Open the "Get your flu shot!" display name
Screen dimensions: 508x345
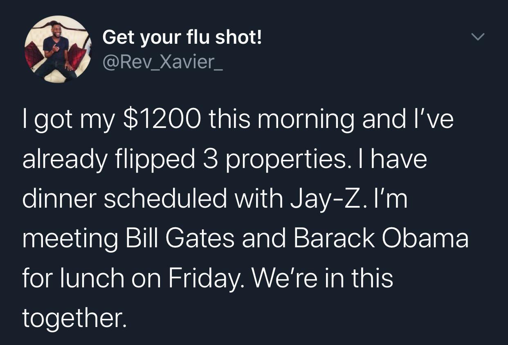coord(182,38)
